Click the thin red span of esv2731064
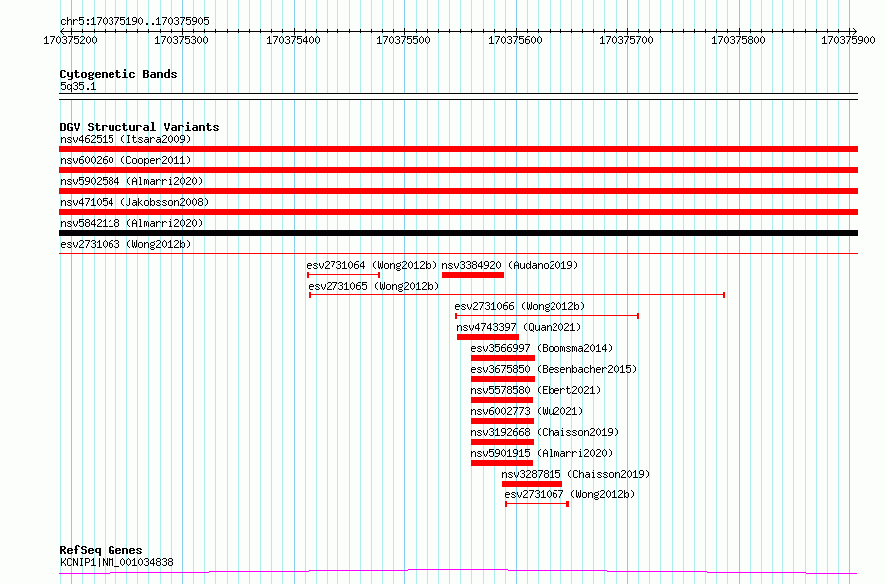This screenshot has width=886, height=584. [x=343, y=275]
